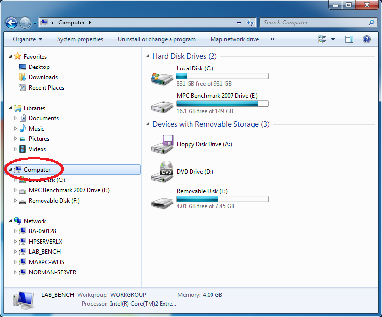Click the LAB_BENCH computer icon in details pane
Viewport: 382px width, 317px height.
(x=23, y=300)
